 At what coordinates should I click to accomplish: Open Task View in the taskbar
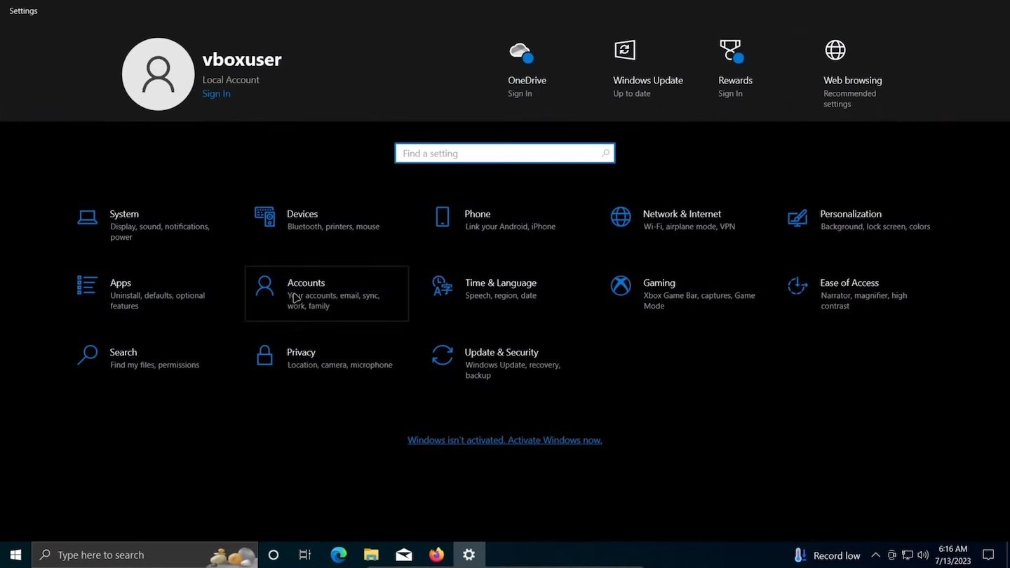pos(305,555)
